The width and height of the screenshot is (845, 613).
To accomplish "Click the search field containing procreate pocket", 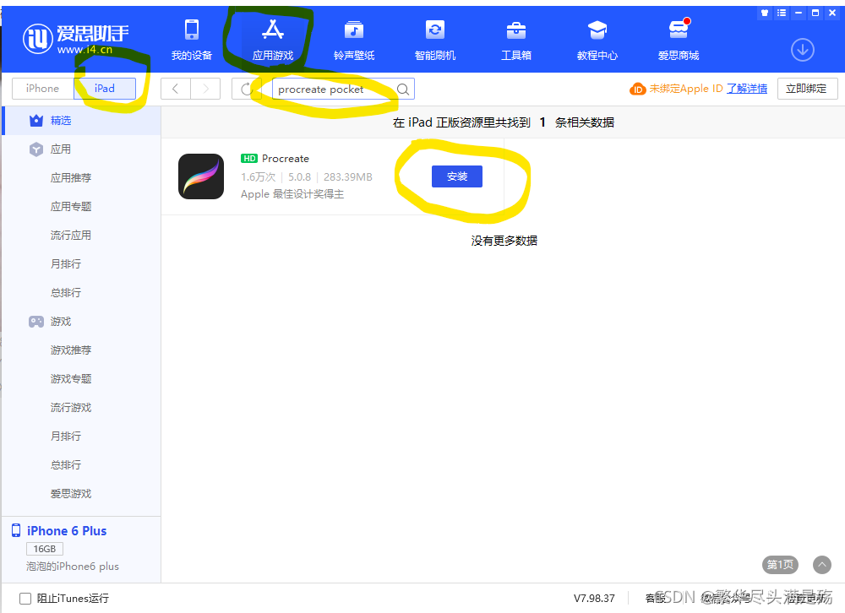I will (343, 89).
